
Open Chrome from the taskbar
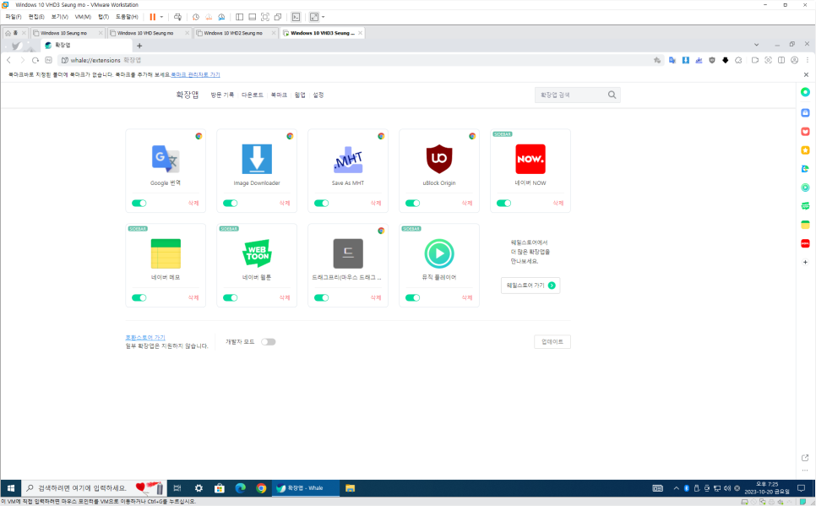pos(261,488)
